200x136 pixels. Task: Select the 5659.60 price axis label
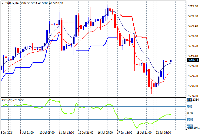193,36
